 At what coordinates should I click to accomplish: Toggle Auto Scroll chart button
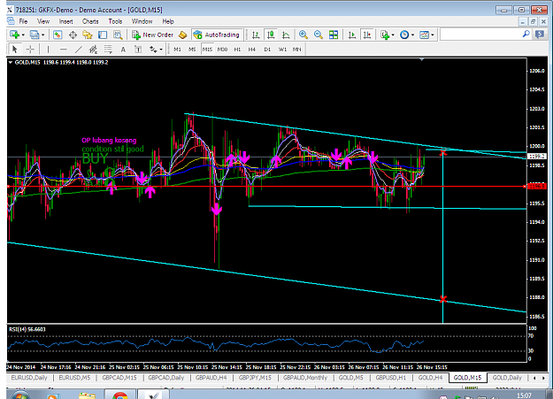(351, 35)
